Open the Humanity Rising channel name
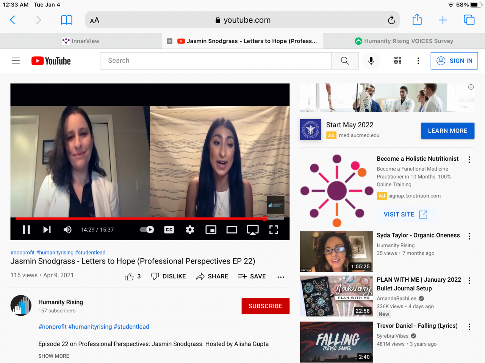 (x=61, y=302)
